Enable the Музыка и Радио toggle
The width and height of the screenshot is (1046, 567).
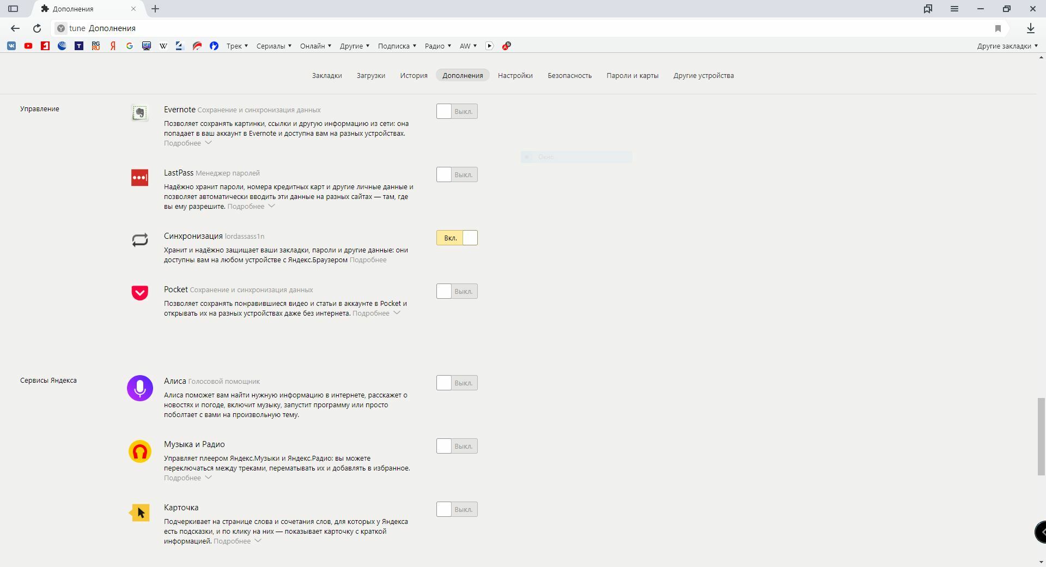click(457, 446)
